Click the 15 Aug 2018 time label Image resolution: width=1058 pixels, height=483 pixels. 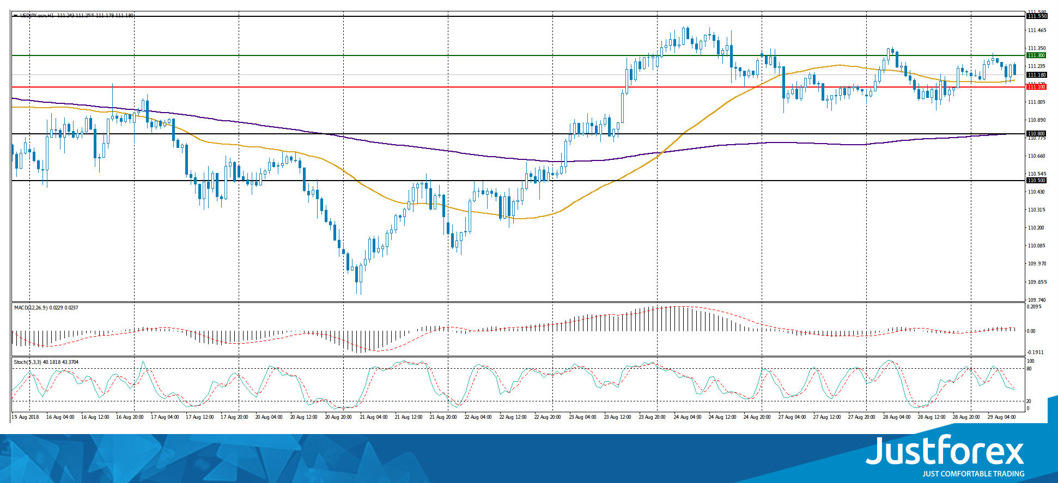pos(25,417)
